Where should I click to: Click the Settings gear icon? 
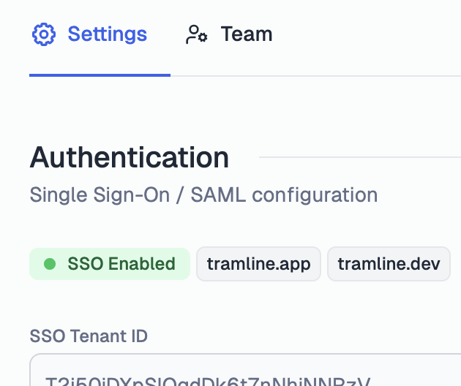click(43, 34)
